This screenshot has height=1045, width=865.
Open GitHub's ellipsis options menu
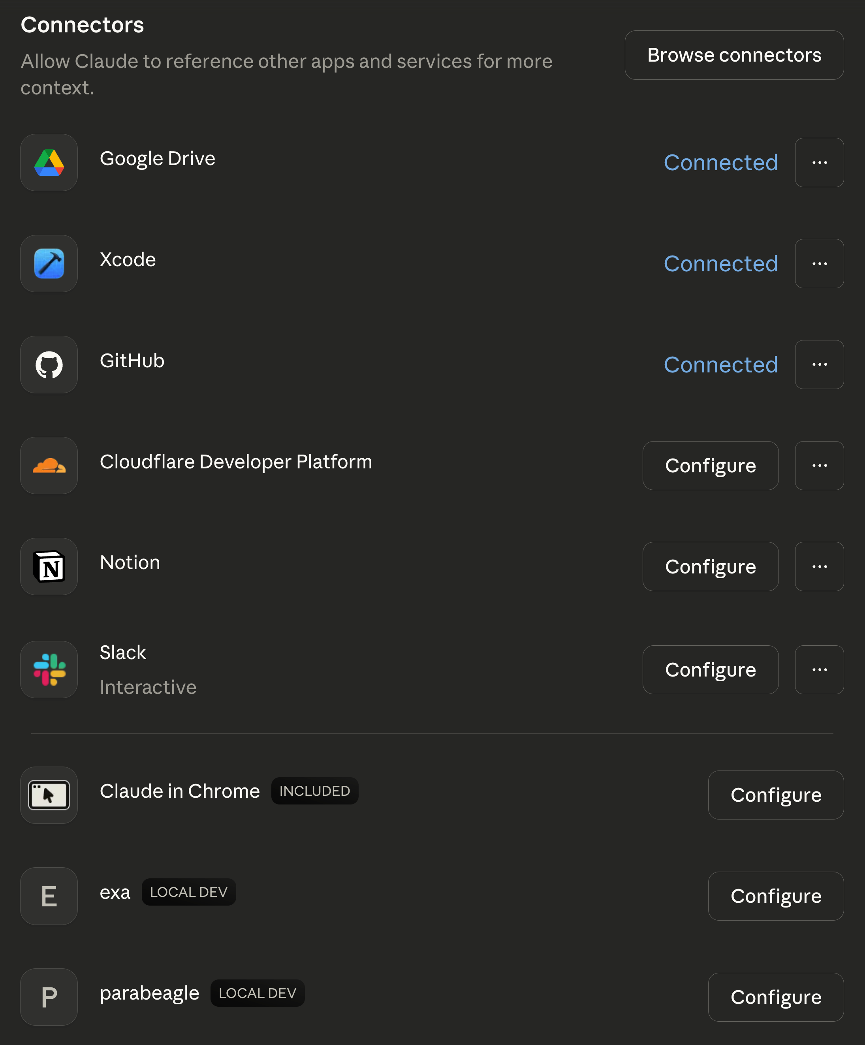[x=819, y=365]
